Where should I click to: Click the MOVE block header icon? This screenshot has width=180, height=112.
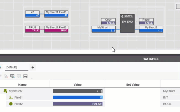tap(122, 16)
